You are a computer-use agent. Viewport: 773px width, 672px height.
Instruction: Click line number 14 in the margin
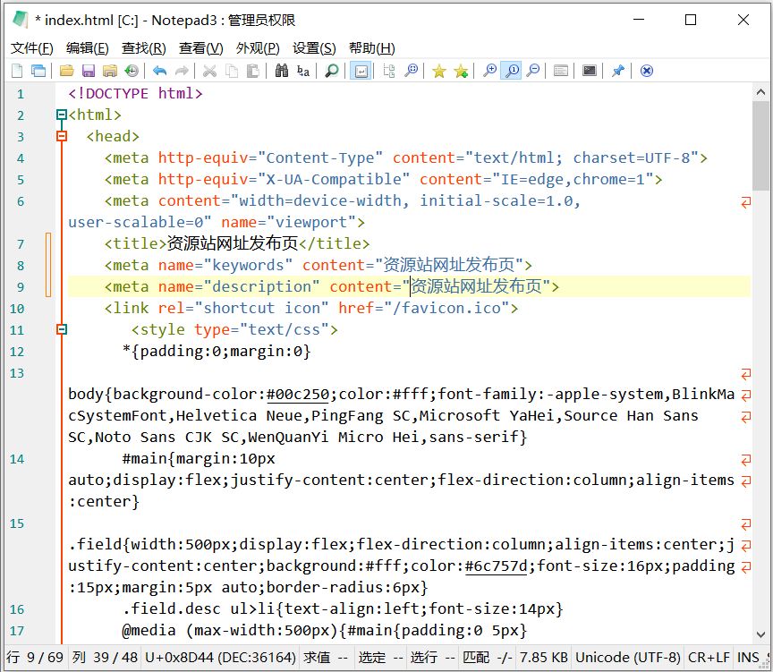click(x=17, y=459)
